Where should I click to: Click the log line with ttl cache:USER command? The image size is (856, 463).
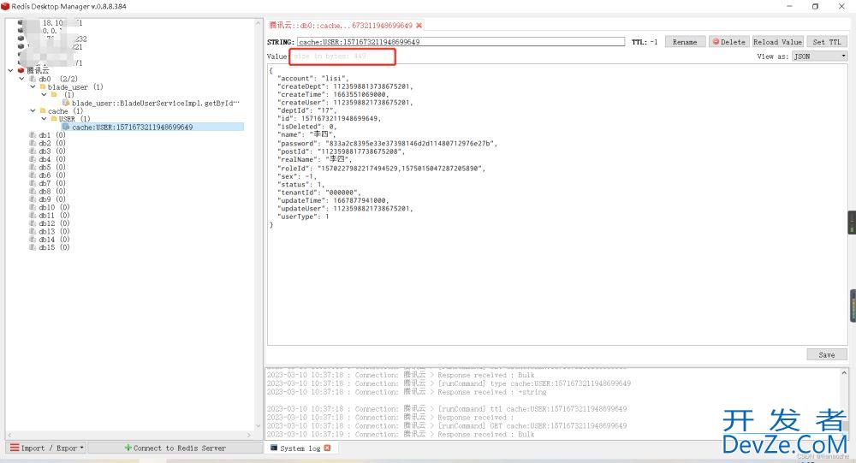click(x=447, y=408)
